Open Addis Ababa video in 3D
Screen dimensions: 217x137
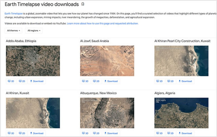[11, 81]
